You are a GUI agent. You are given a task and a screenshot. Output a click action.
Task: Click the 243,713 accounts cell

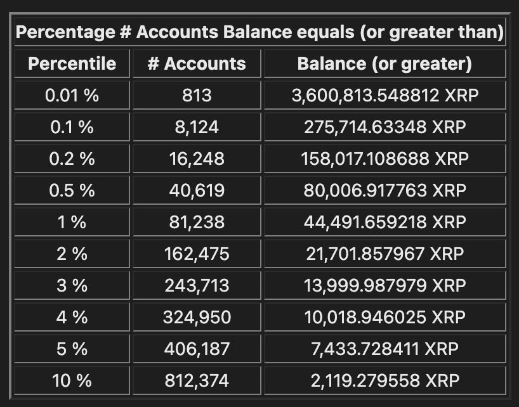click(197, 285)
